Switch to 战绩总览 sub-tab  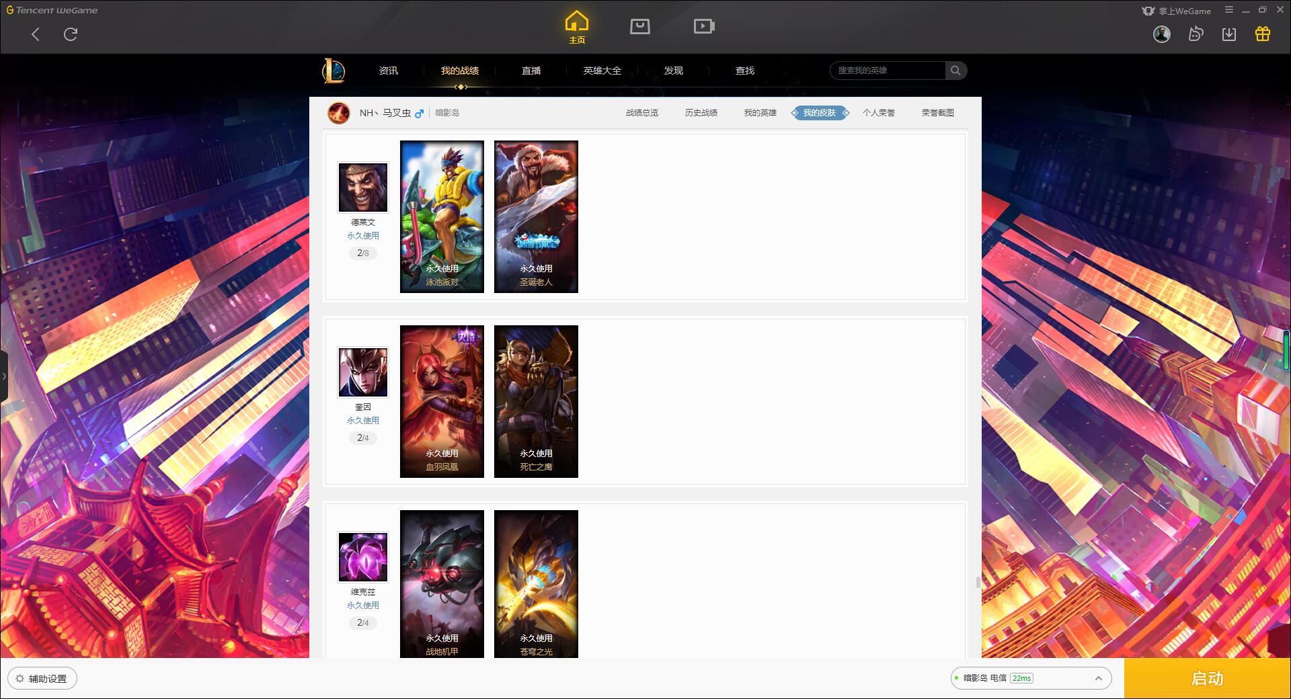pyautogui.click(x=642, y=113)
